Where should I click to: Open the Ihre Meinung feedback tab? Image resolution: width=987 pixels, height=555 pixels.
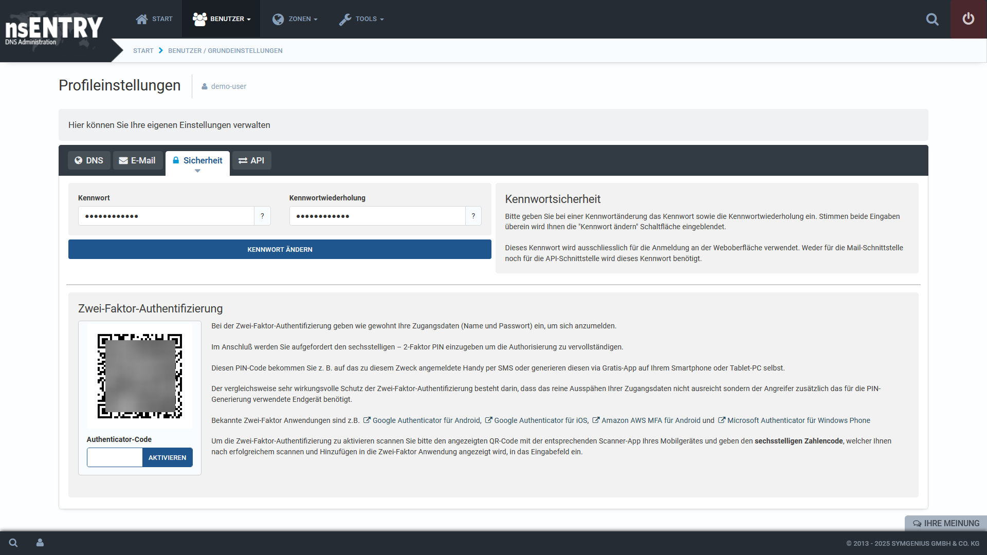click(946, 523)
